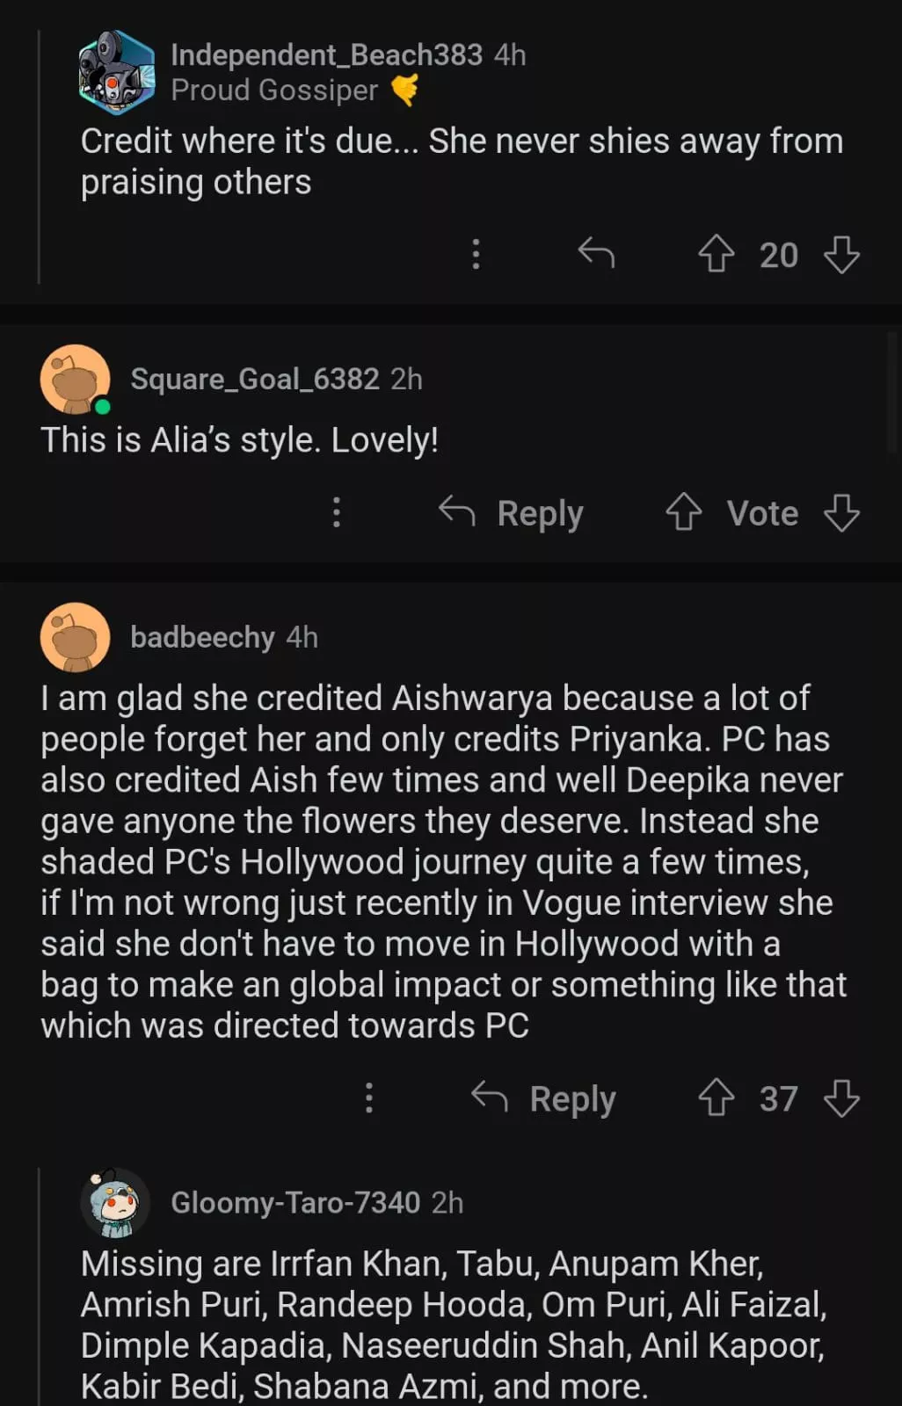Reply to badbeechy's comment
This screenshot has width=902, height=1406.
(543, 1098)
